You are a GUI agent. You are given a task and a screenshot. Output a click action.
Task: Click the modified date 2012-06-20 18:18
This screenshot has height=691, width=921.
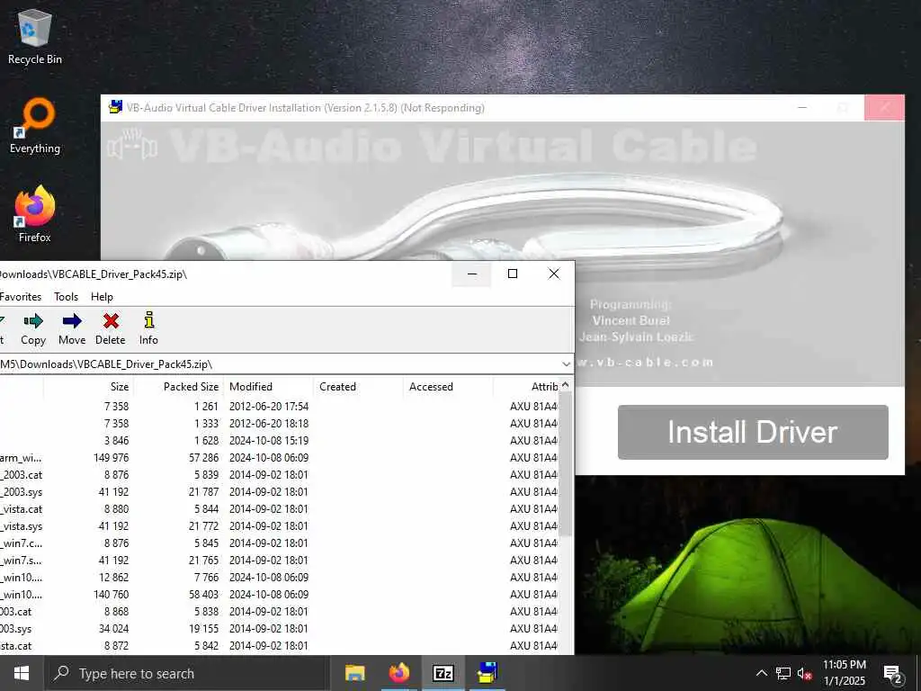coord(268,423)
